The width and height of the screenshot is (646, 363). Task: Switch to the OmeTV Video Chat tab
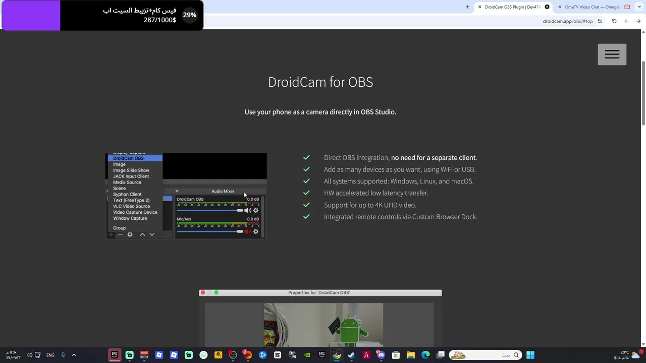click(594, 7)
